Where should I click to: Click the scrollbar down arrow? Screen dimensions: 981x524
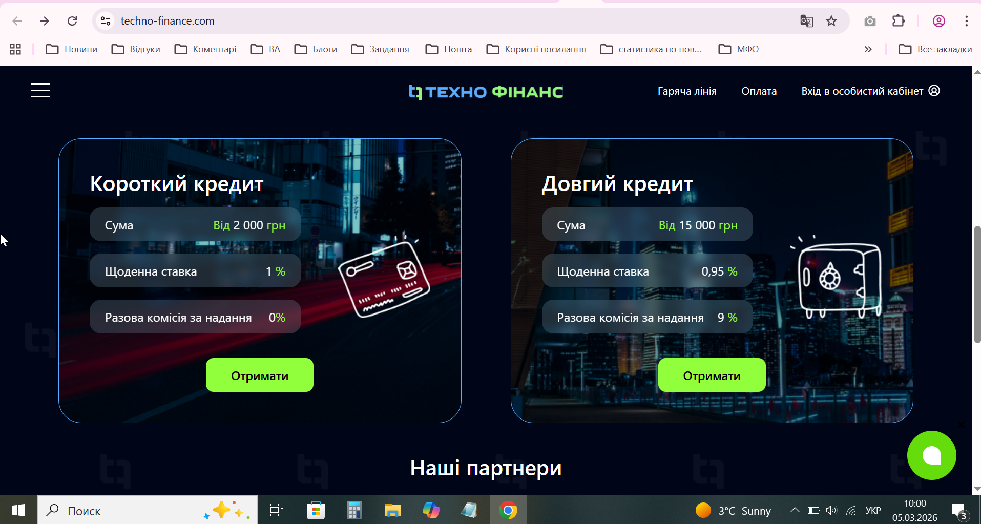[977, 489]
